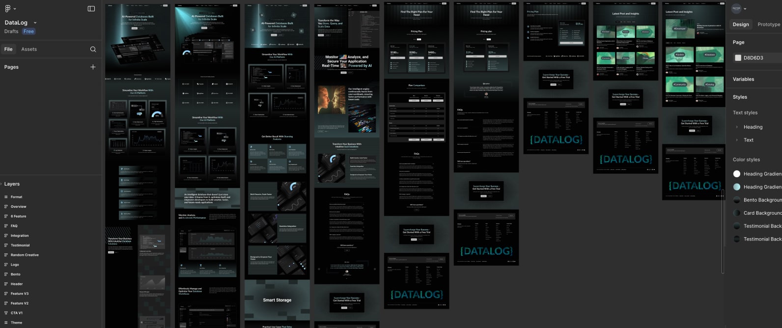Open the account avatar dropdown arrow

[745, 9]
